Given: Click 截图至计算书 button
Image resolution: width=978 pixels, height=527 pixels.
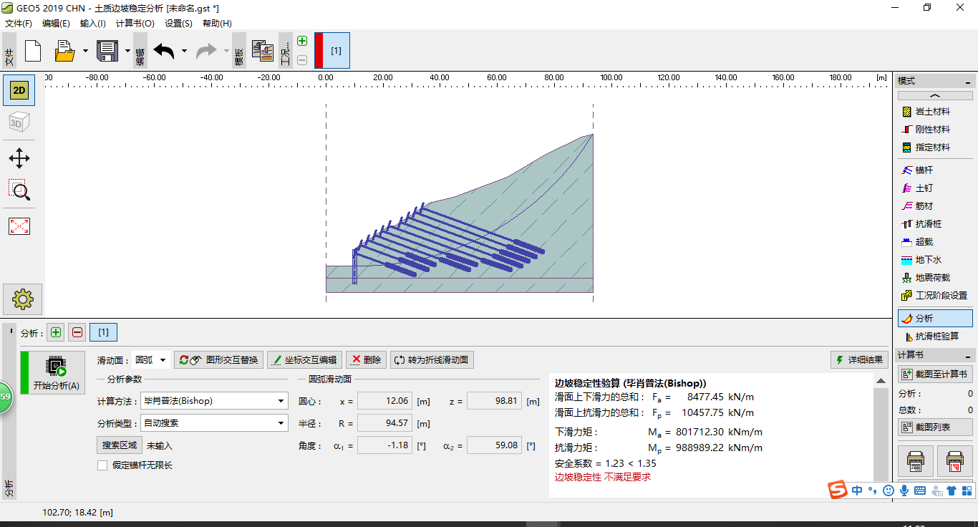Looking at the screenshot, I should point(935,374).
